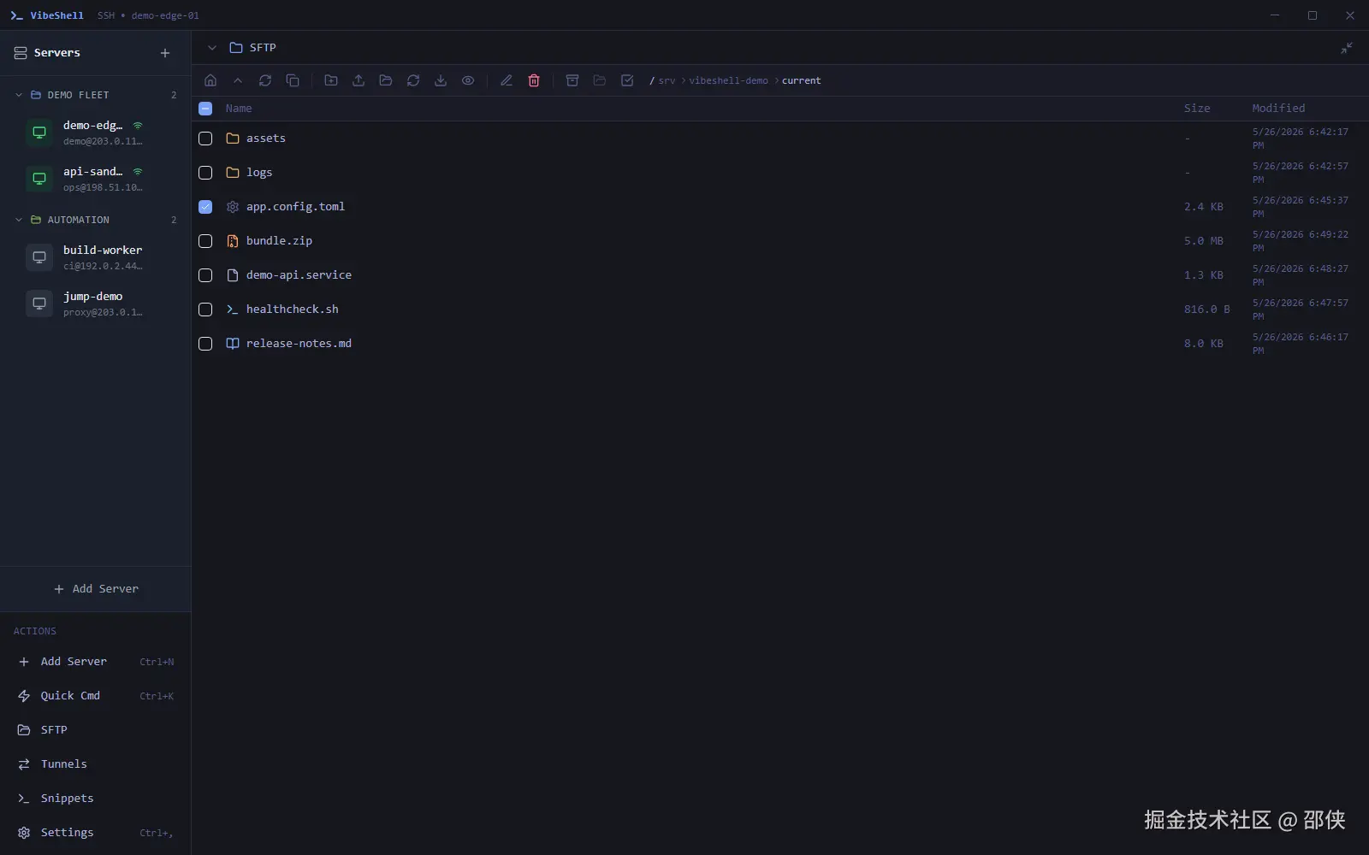The height and width of the screenshot is (855, 1369).
Task: Create a new folder
Action: (x=331, y=80)
